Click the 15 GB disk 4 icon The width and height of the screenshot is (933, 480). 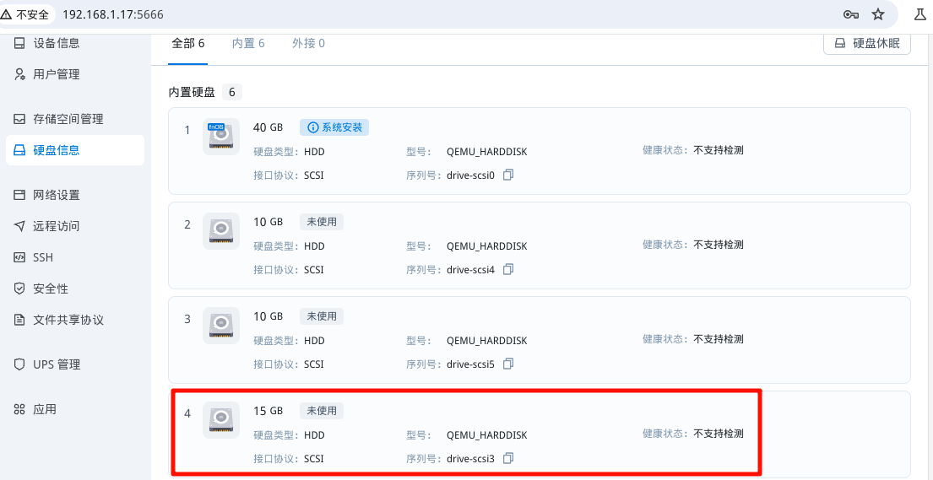221,420
